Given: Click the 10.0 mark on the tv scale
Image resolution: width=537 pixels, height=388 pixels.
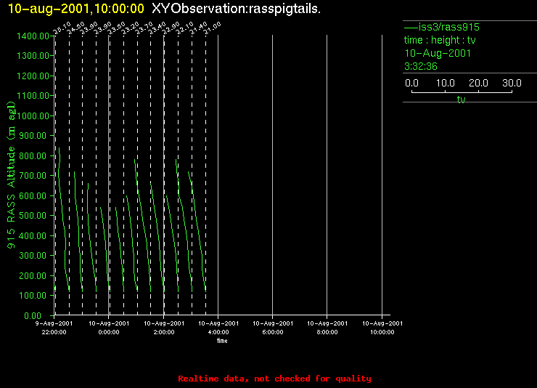Looking at the screenshot, I should pyautogui.click(x=446, y=83).
